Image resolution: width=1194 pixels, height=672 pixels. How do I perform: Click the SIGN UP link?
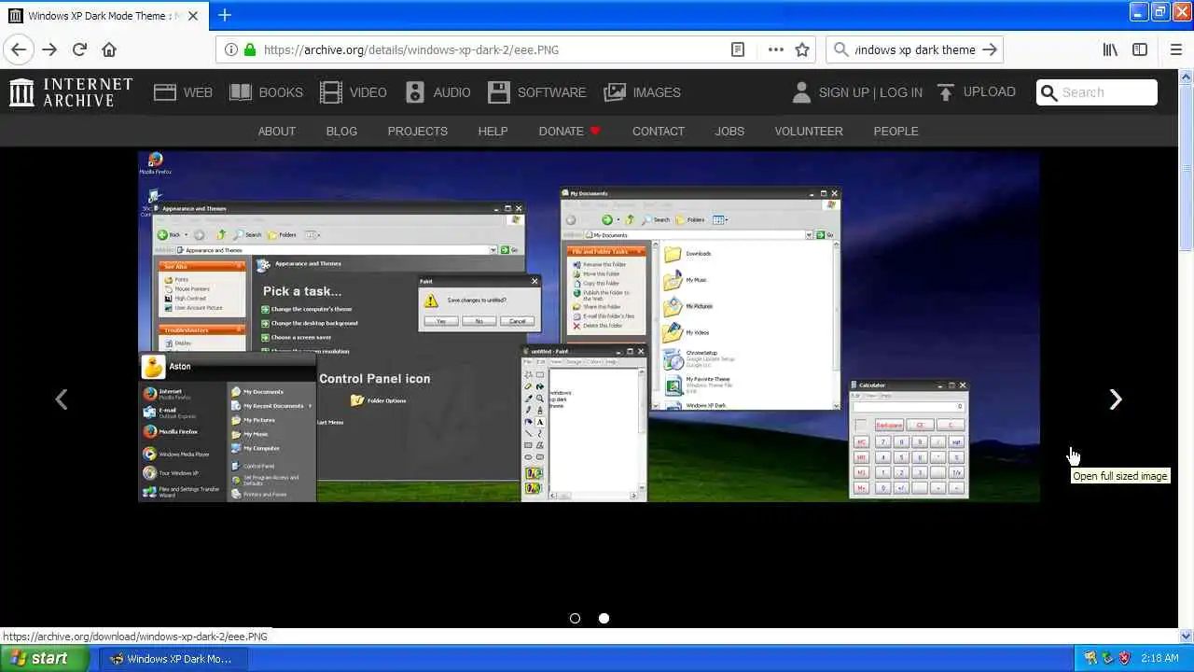click(843, 92)
